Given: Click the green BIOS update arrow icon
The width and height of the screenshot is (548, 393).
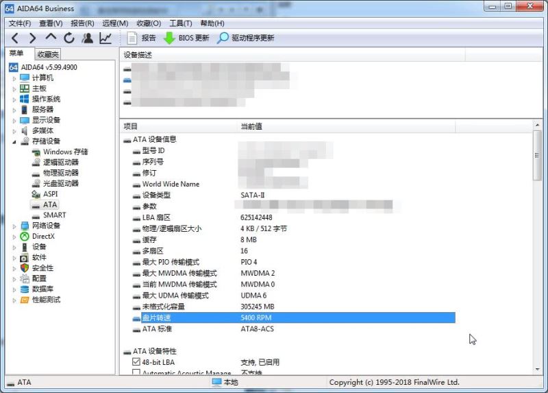Looking at the screenshot, I should click(x=169, y=38).
